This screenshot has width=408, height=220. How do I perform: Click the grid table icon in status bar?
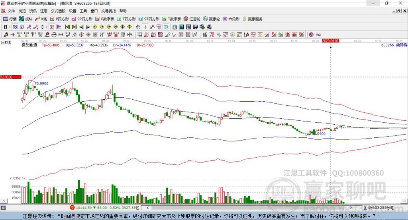tap(3, 208)
